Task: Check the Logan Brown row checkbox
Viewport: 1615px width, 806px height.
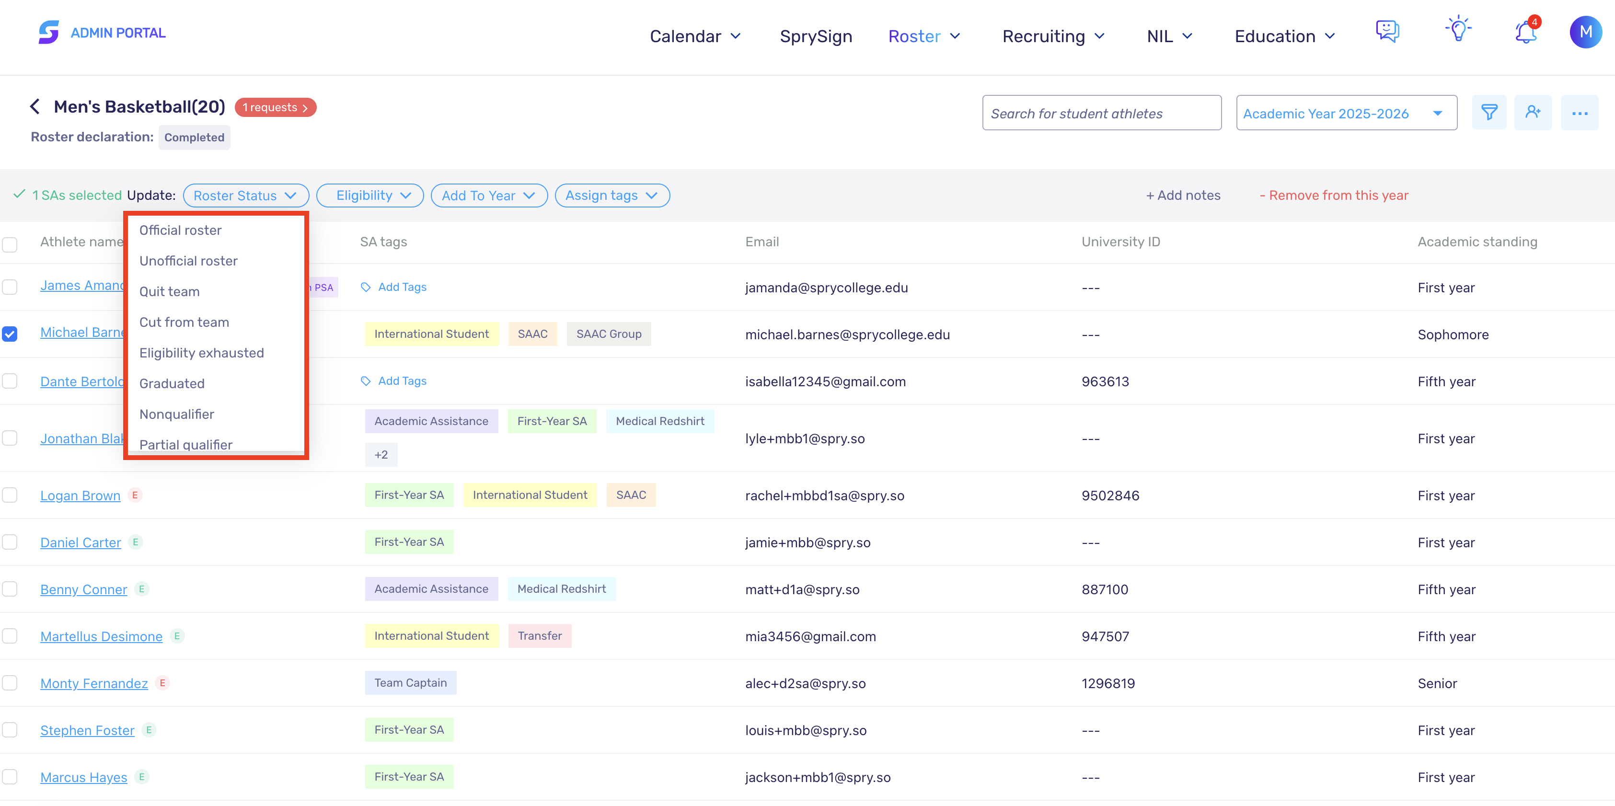Action: [x=10, y=495]
